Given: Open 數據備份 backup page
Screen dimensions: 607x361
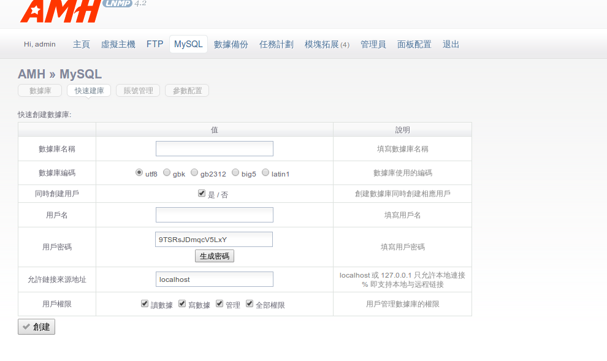Looking at the screenshot, I should click(x=231, y=44).
